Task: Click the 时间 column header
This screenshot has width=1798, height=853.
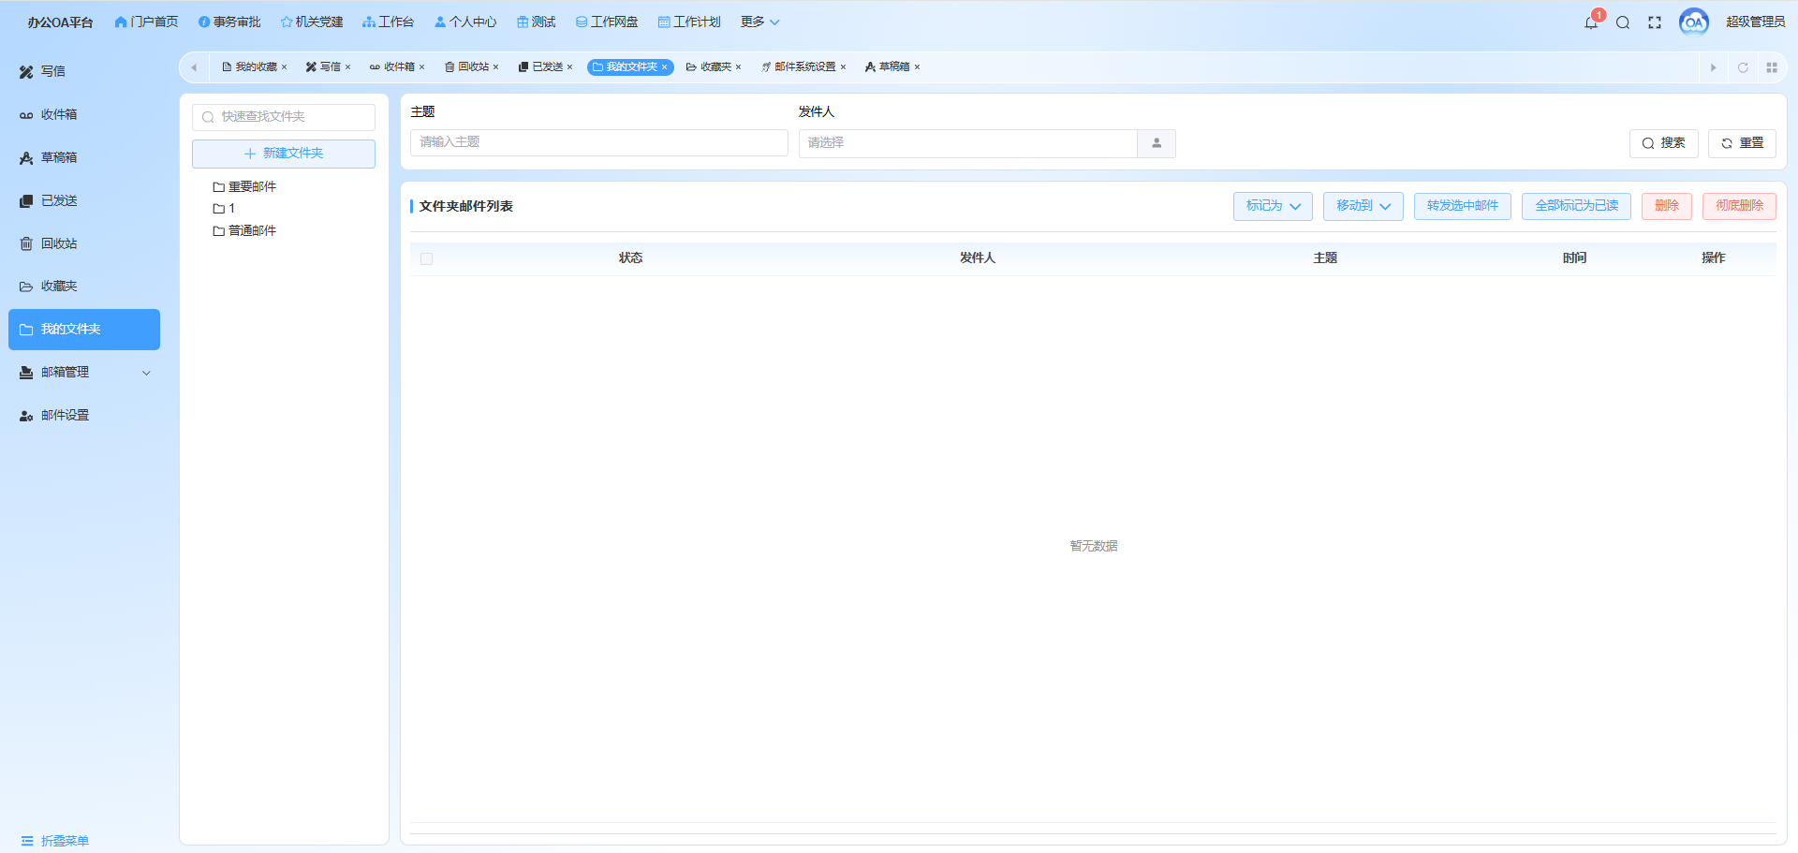Action: [1574, 258]
